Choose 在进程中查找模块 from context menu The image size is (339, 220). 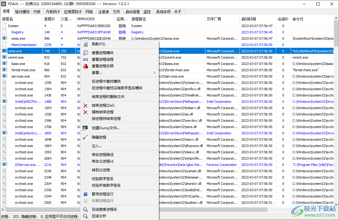[x=106, y=81]
